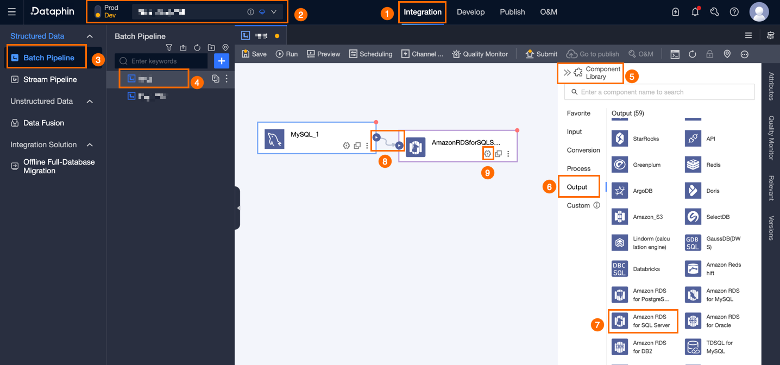Click the O&M toolbar button
The image size is (780, 365).
640,54
